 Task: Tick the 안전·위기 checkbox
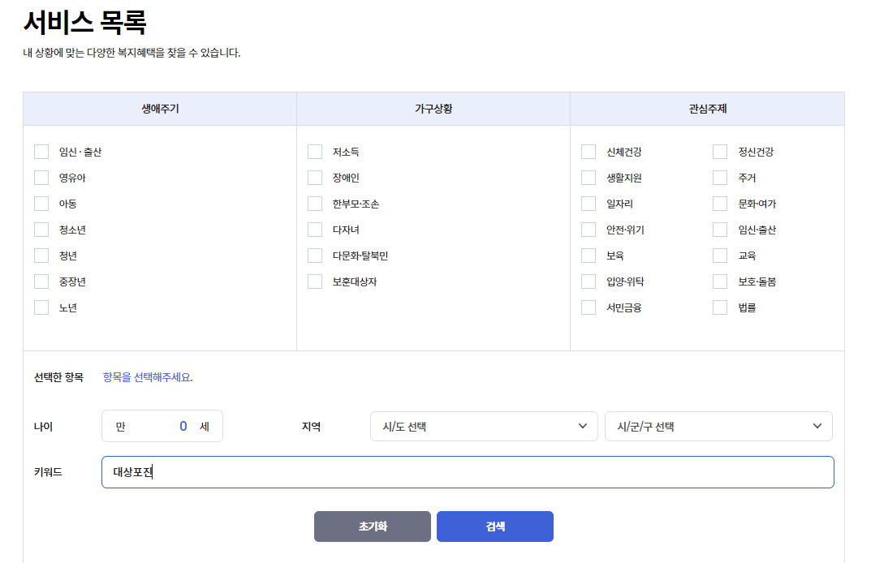589,230
